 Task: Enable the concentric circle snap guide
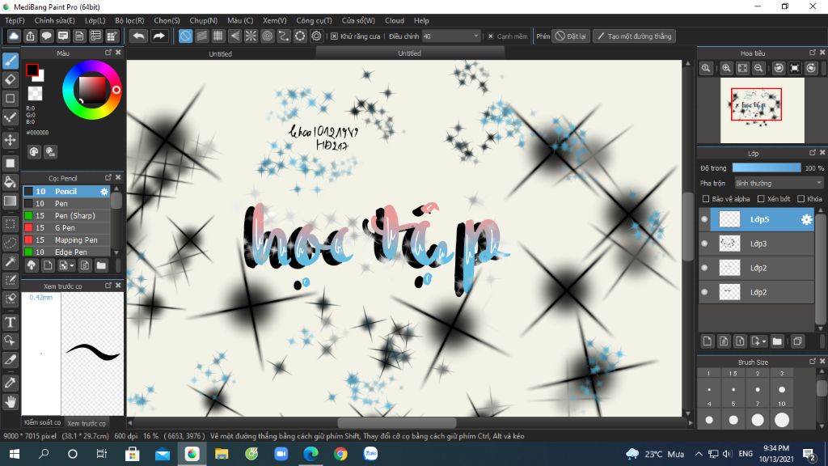[x=267, y=36]
